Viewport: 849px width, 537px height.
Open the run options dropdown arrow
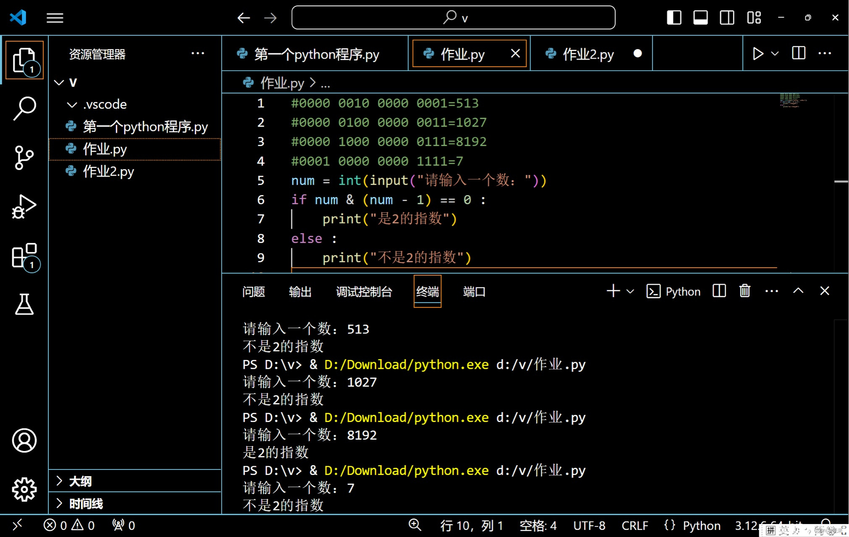pos(775,53)
